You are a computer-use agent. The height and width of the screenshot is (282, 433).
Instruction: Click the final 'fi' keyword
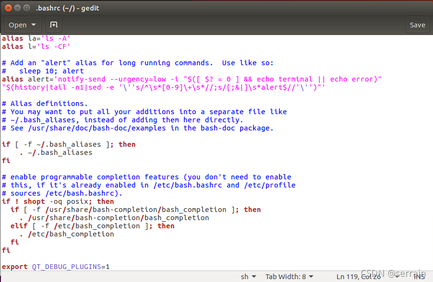pos(6,250)
